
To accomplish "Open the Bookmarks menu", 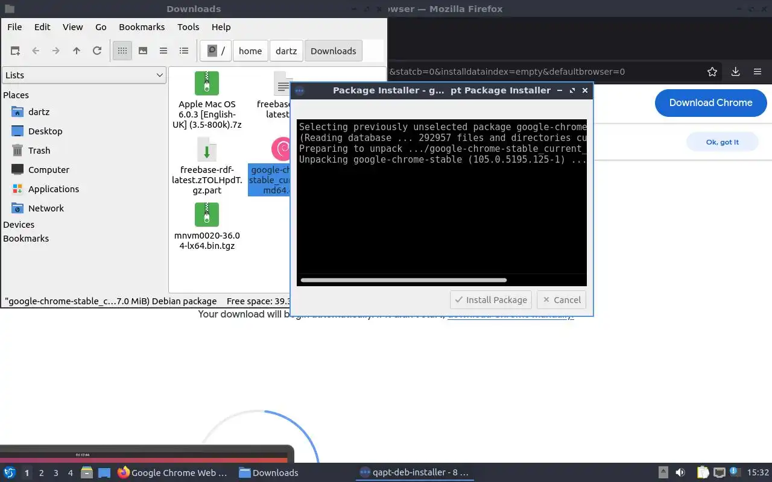I will [x=142, y=27].
